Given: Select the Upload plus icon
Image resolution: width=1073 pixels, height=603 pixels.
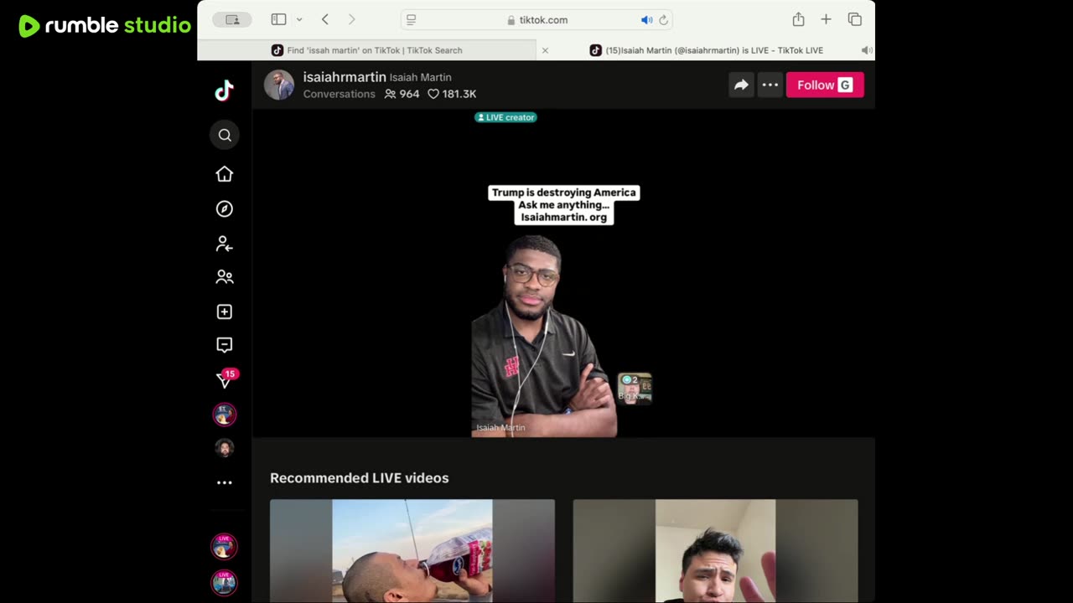Looking at the screenshot, I should pyautogui.click(x=224, y=312).
